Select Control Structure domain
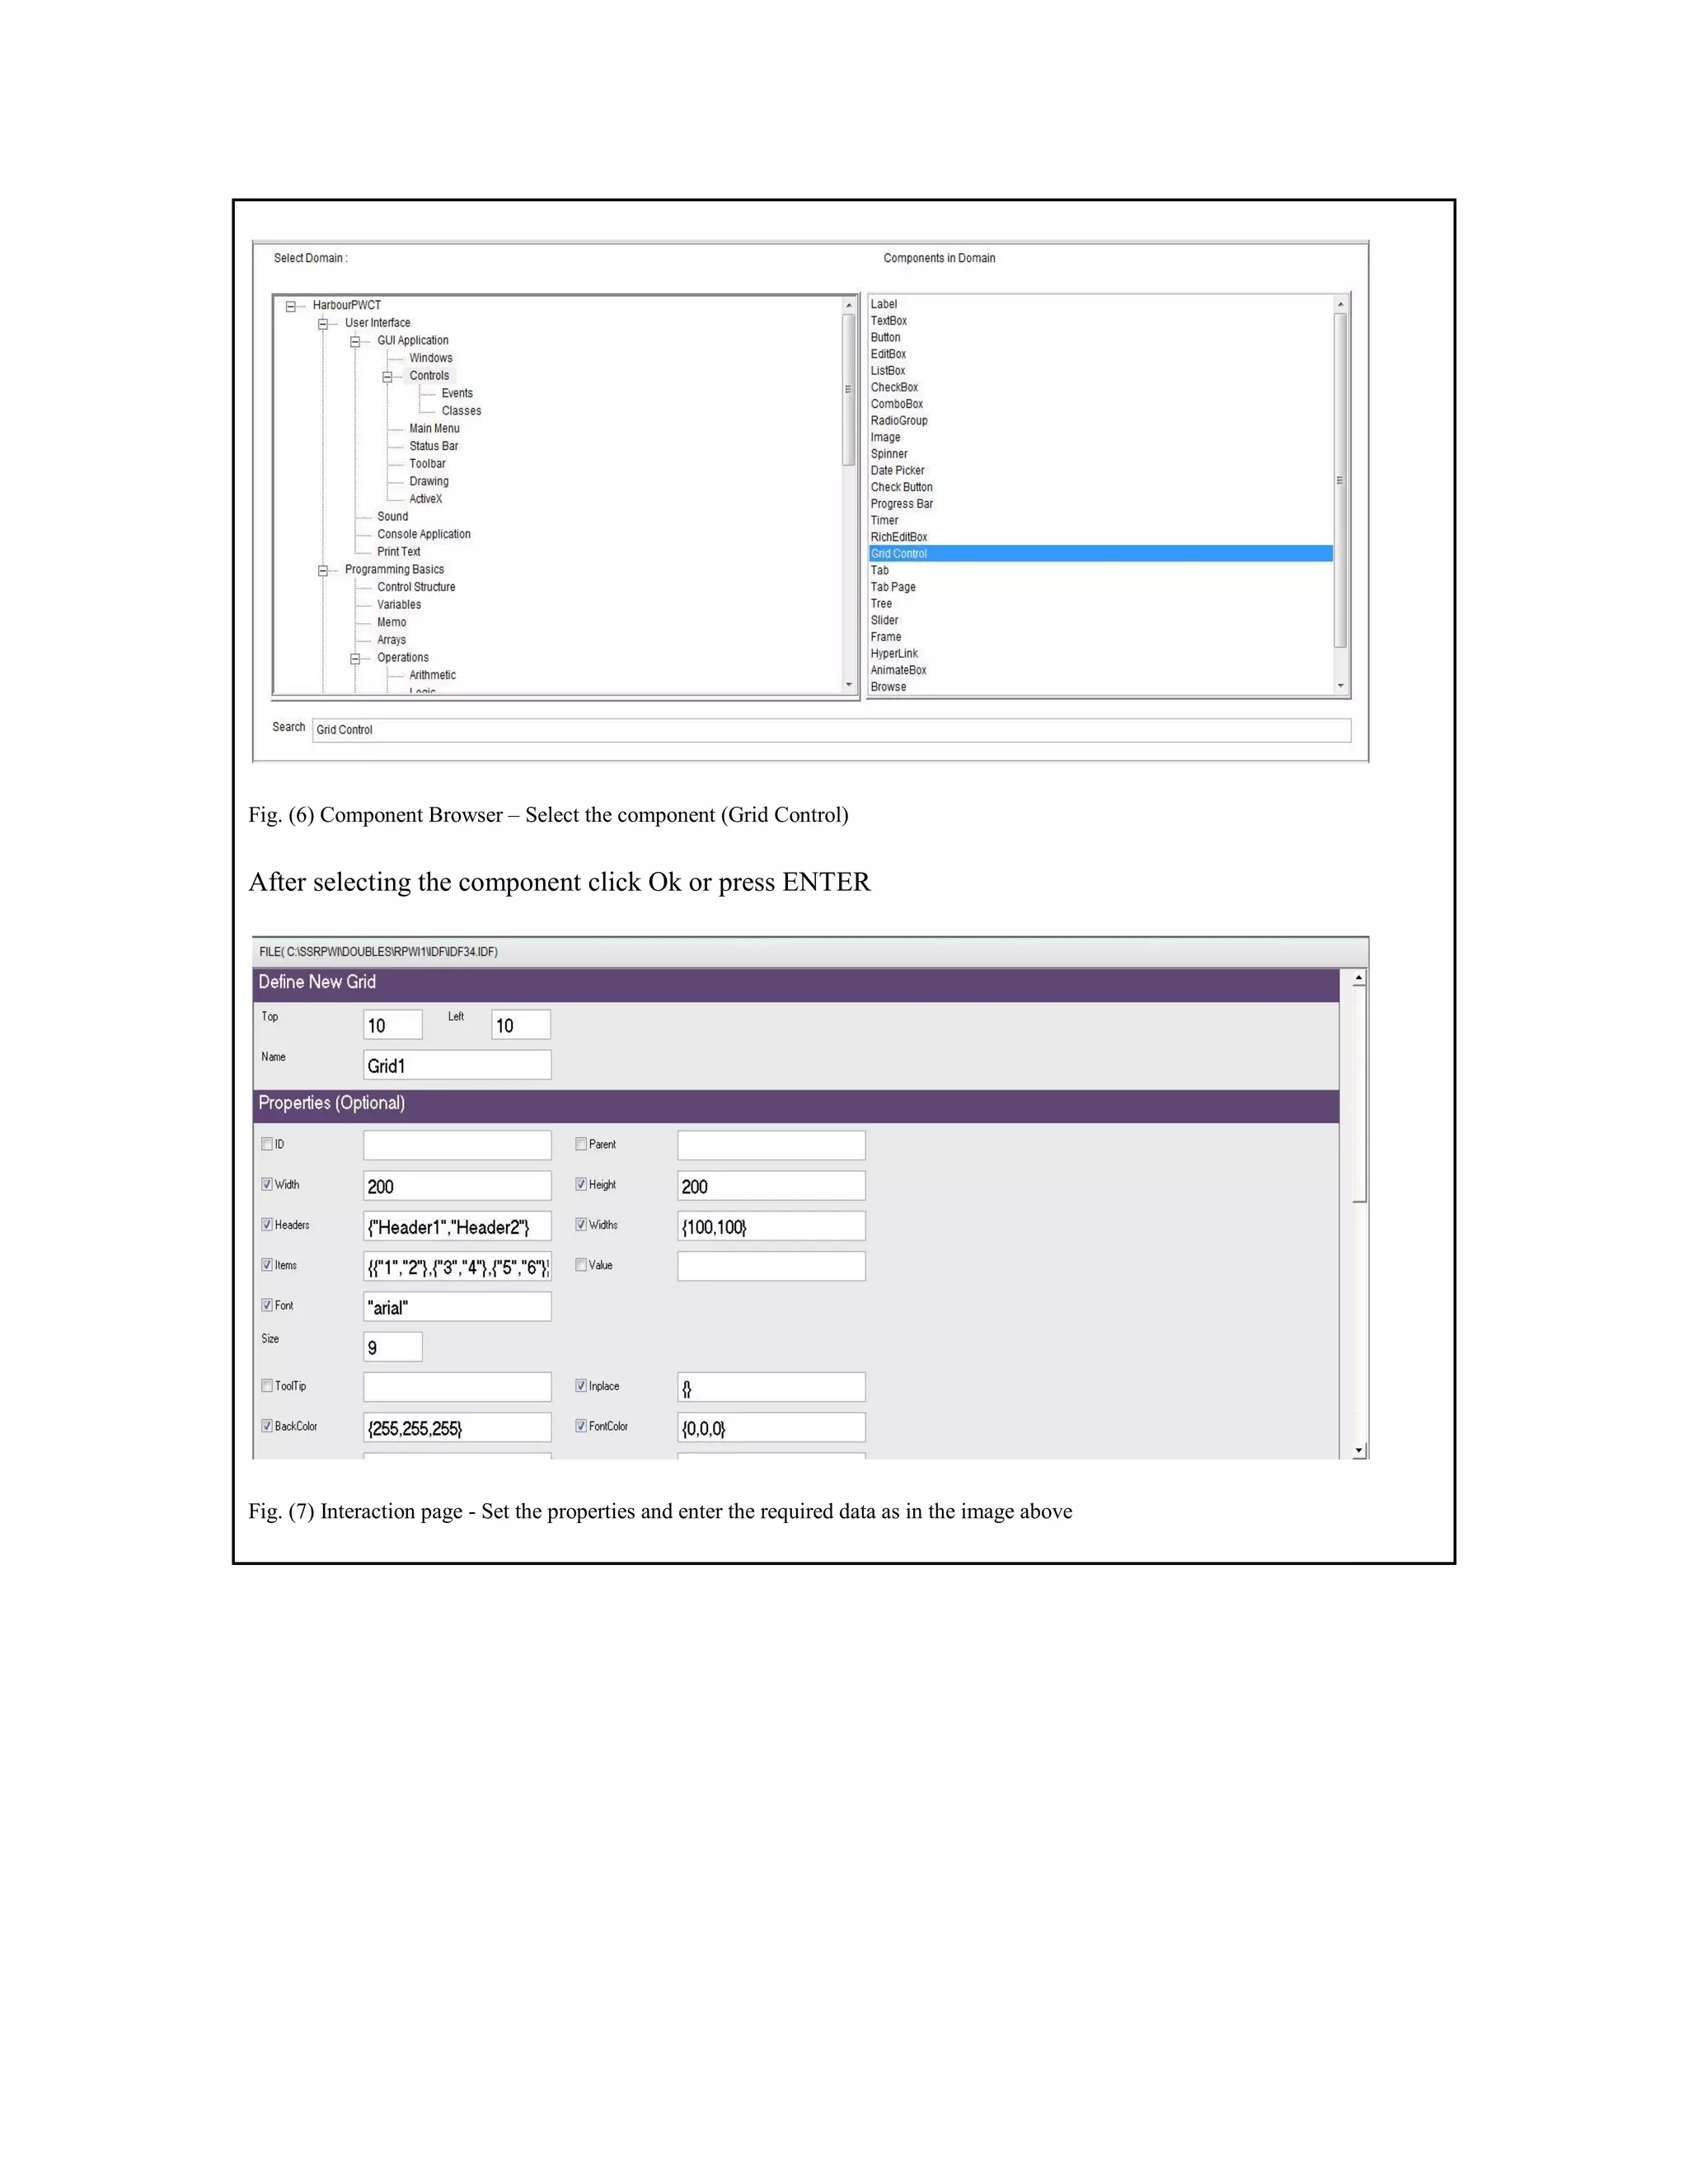The width and height of the screenshot is (1688, 2184). 416,587
